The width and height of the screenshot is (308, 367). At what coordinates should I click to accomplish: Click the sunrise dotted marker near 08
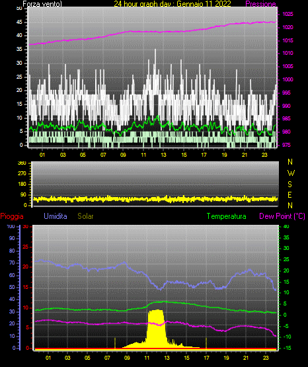pyautogui.click(x=115, y=343)
